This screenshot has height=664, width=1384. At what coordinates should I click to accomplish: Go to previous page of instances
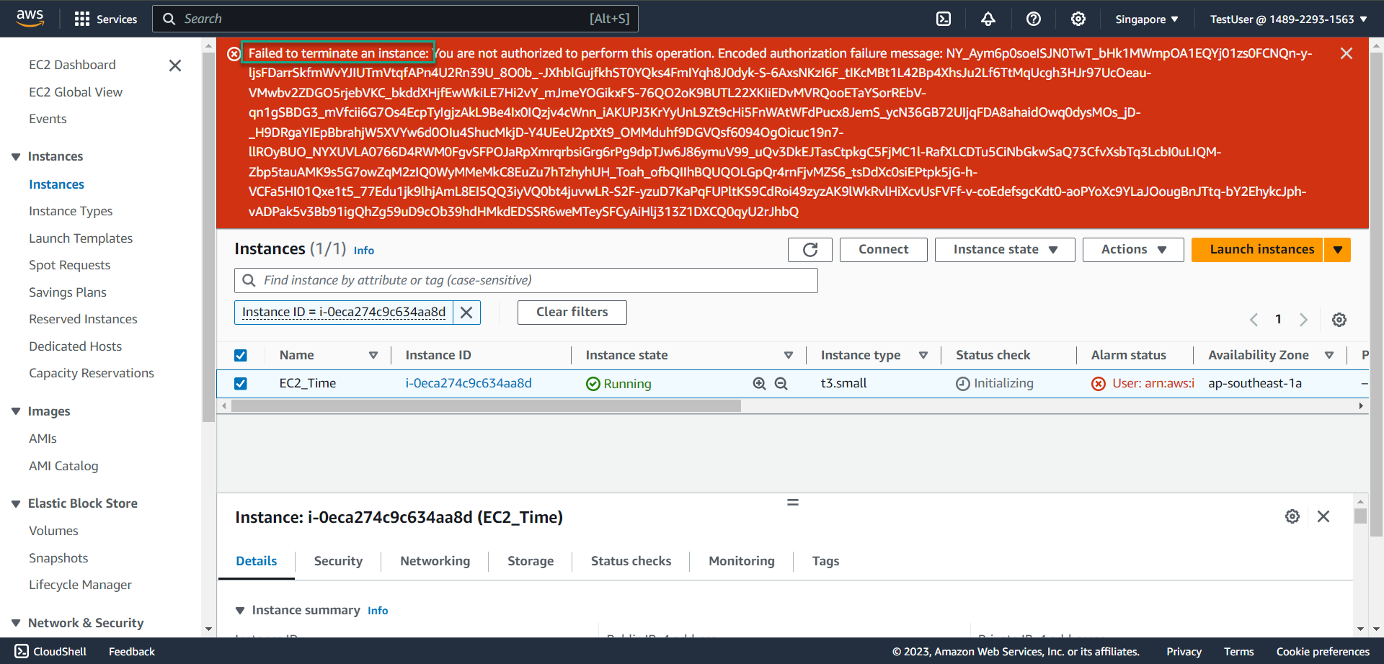1254,320
